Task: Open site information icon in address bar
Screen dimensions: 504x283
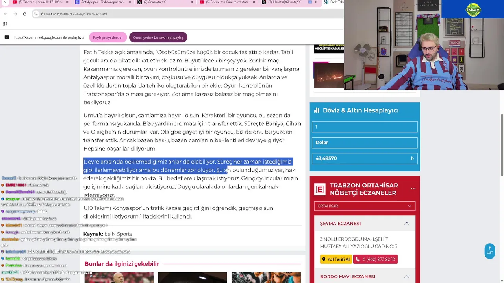Action: click(36, 14)
